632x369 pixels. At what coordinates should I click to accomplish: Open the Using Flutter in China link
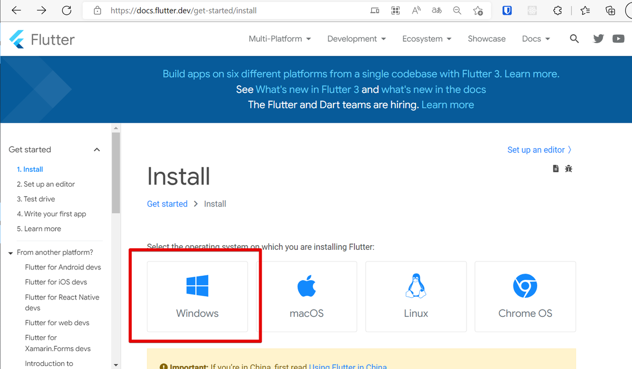coord(348,366)
